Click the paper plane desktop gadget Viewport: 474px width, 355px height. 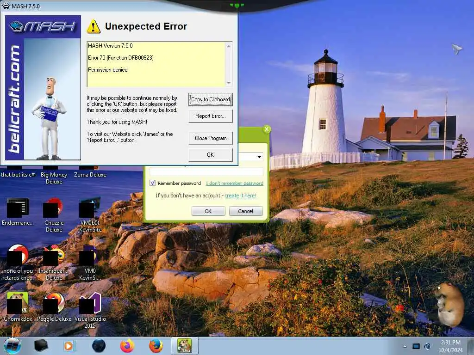(x=457, y=49)
